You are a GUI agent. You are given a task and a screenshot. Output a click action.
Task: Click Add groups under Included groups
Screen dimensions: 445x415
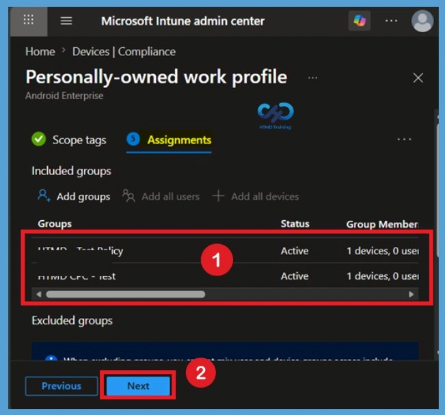(x=74, y=196)
